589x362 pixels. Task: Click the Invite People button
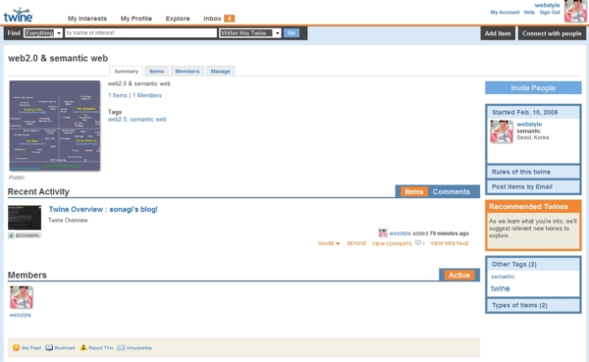pos(533,88)
